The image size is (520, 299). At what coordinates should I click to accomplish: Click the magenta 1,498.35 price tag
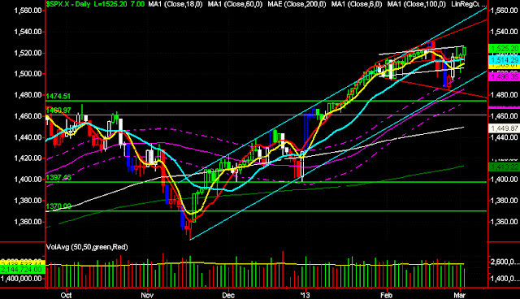[x=504, y=77]
